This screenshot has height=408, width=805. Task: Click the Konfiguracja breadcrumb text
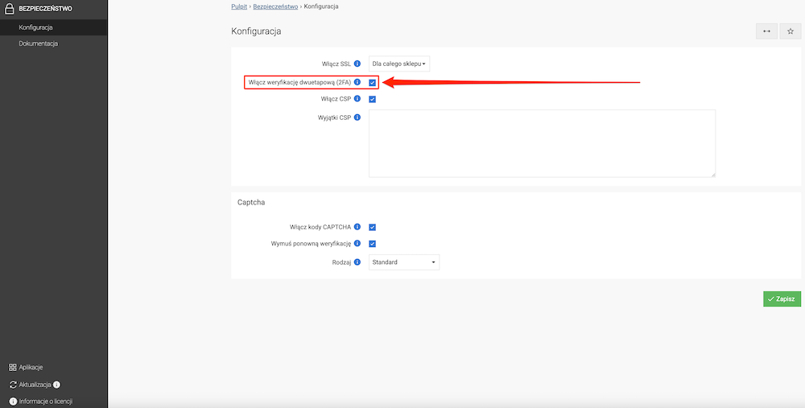click(x=321, y=6)
